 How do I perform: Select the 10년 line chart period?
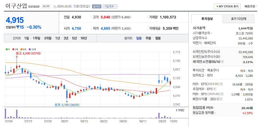[84, 38]
